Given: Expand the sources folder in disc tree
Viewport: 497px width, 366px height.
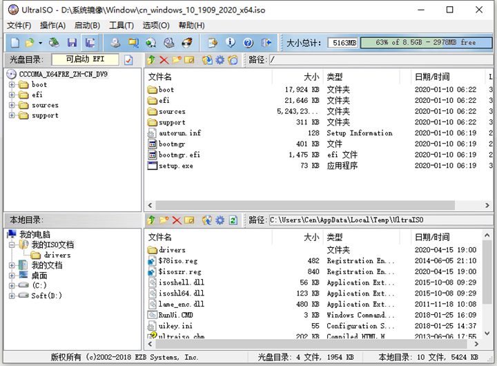Looking at the screenshot, I should point(12,105).
